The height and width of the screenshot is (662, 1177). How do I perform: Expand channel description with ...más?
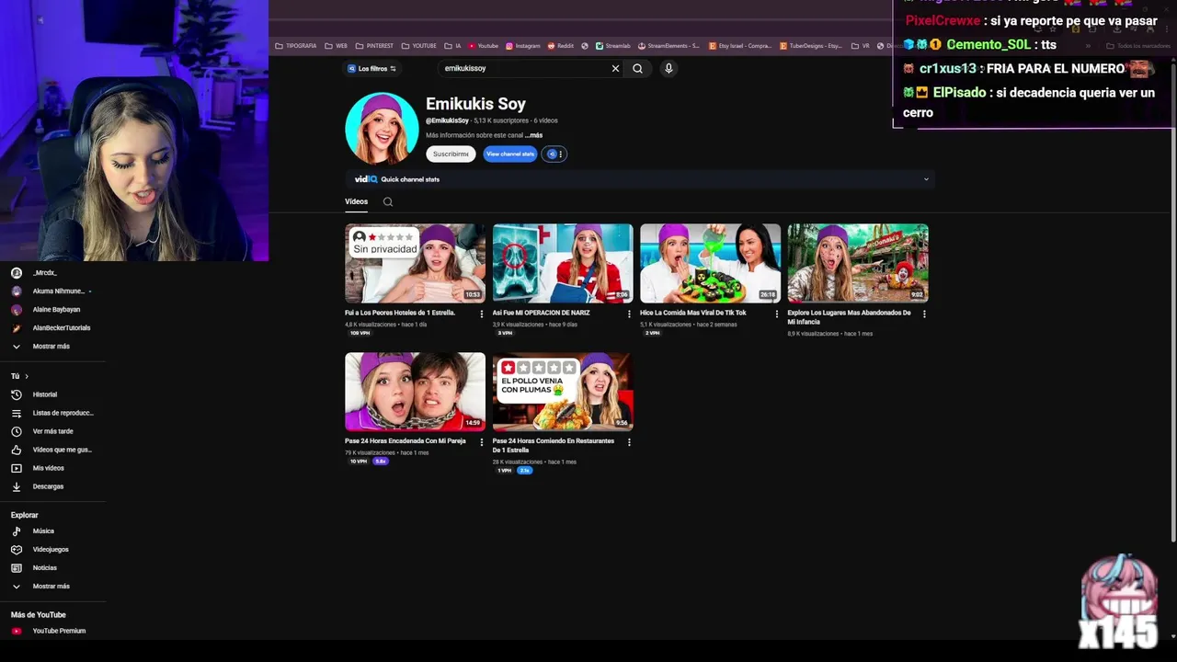[533, 135]
